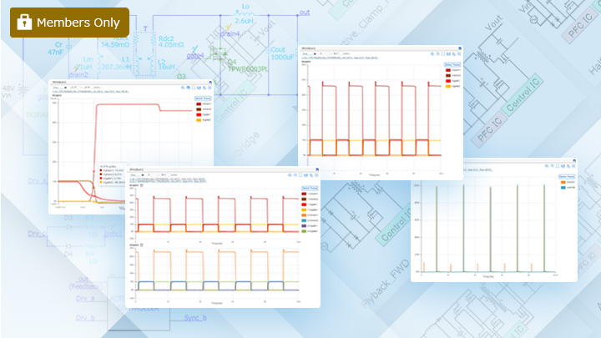Image resolution: width=601 pixels, height=338 pixels.
Task: Open the result file link in four-trace pulse window
Action: (x=340, y=58)
